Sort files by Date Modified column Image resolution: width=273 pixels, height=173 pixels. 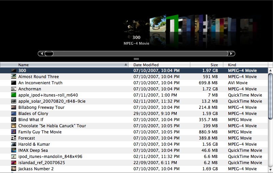[x=159, y=65]
